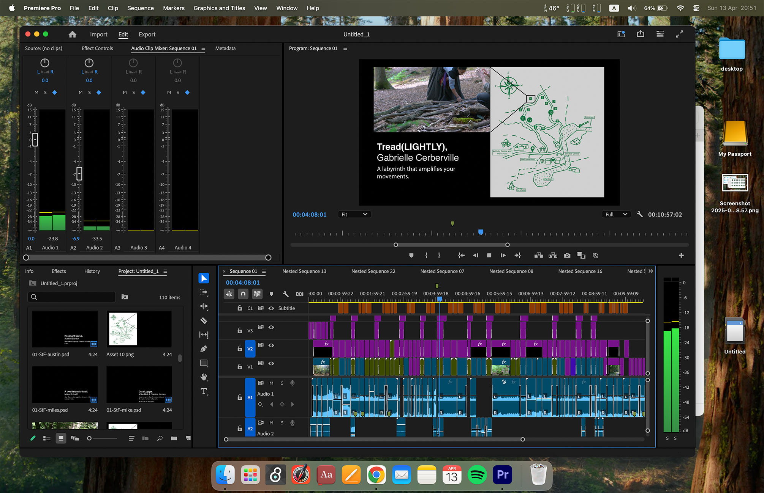Select the Ripple Edit tool
Screen dimensions: 764x493
[x=204, y=306]
